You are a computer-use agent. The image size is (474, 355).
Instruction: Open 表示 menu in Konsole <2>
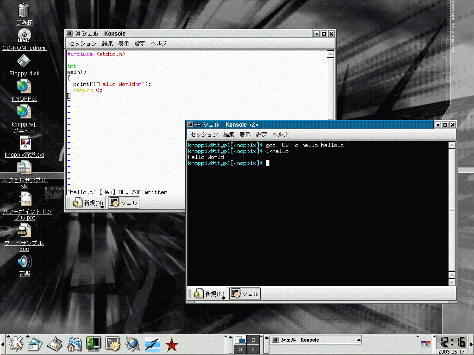coord(245,135)
